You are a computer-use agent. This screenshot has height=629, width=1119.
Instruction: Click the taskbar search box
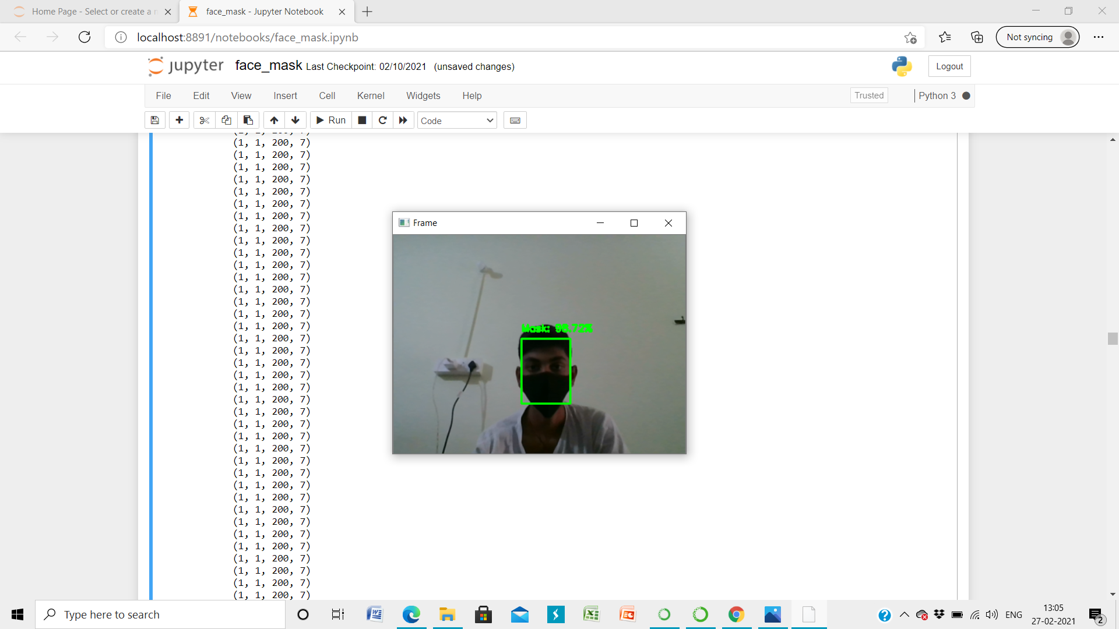[x=160, y=614]
